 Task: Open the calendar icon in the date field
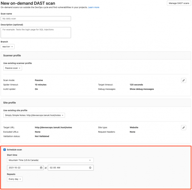[x=41, y=168]
